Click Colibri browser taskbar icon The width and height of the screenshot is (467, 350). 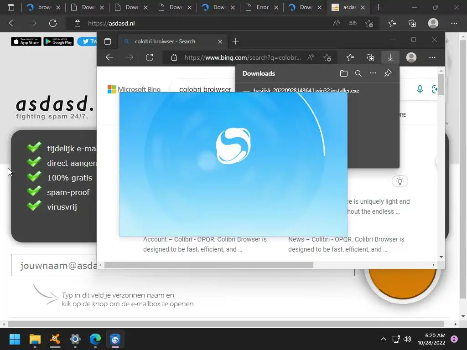pyautogui.click(x=115, y=339)
